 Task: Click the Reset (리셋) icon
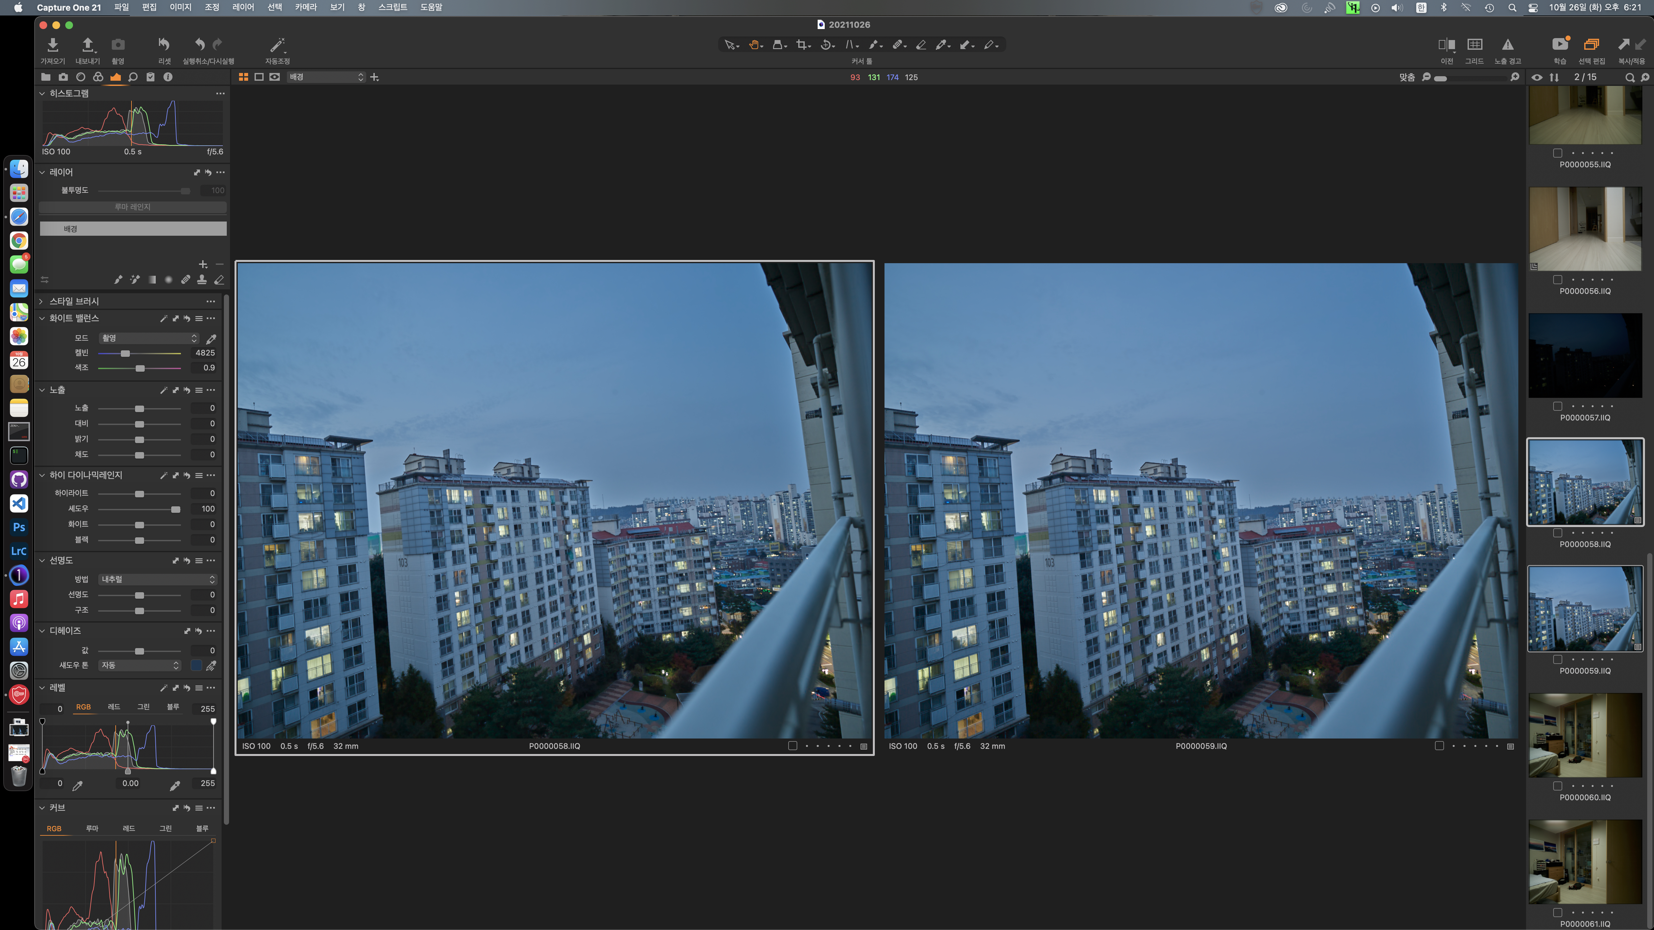(x=164, y=44)
